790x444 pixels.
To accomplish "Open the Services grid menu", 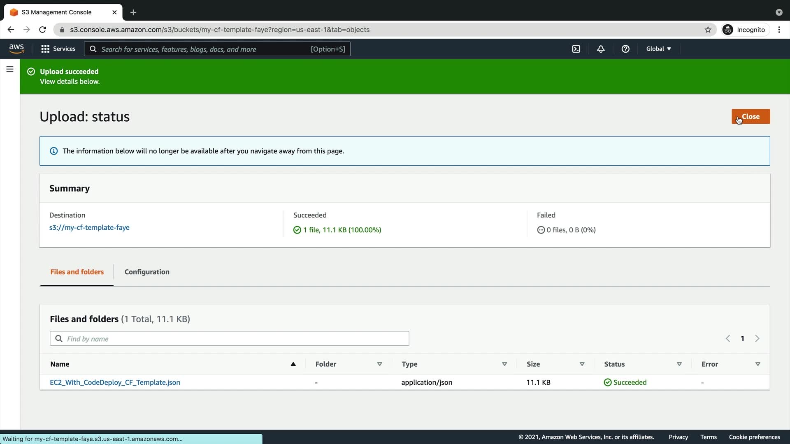I will pyautogui.click(x=58, y=49).
